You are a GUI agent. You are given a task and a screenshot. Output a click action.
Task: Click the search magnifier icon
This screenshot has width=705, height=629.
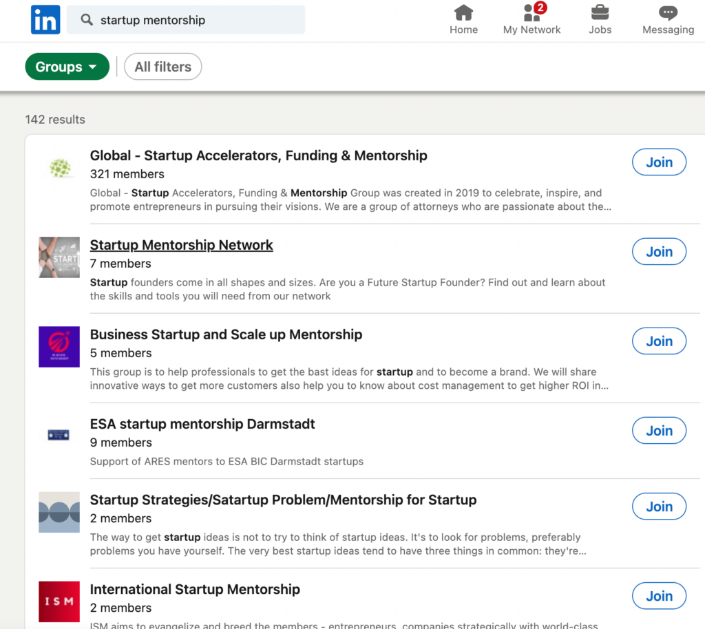(x=86, y=20)
